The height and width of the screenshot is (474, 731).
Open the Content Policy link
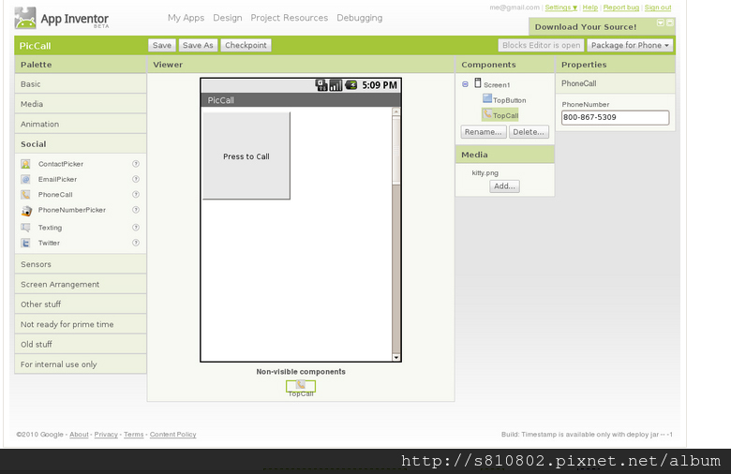tap(173, 435)
